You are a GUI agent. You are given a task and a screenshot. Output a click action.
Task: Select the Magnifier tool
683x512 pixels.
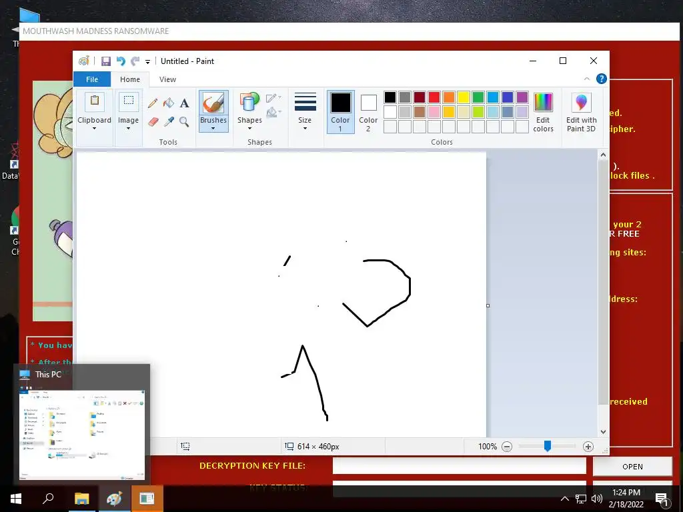[184, 121]
